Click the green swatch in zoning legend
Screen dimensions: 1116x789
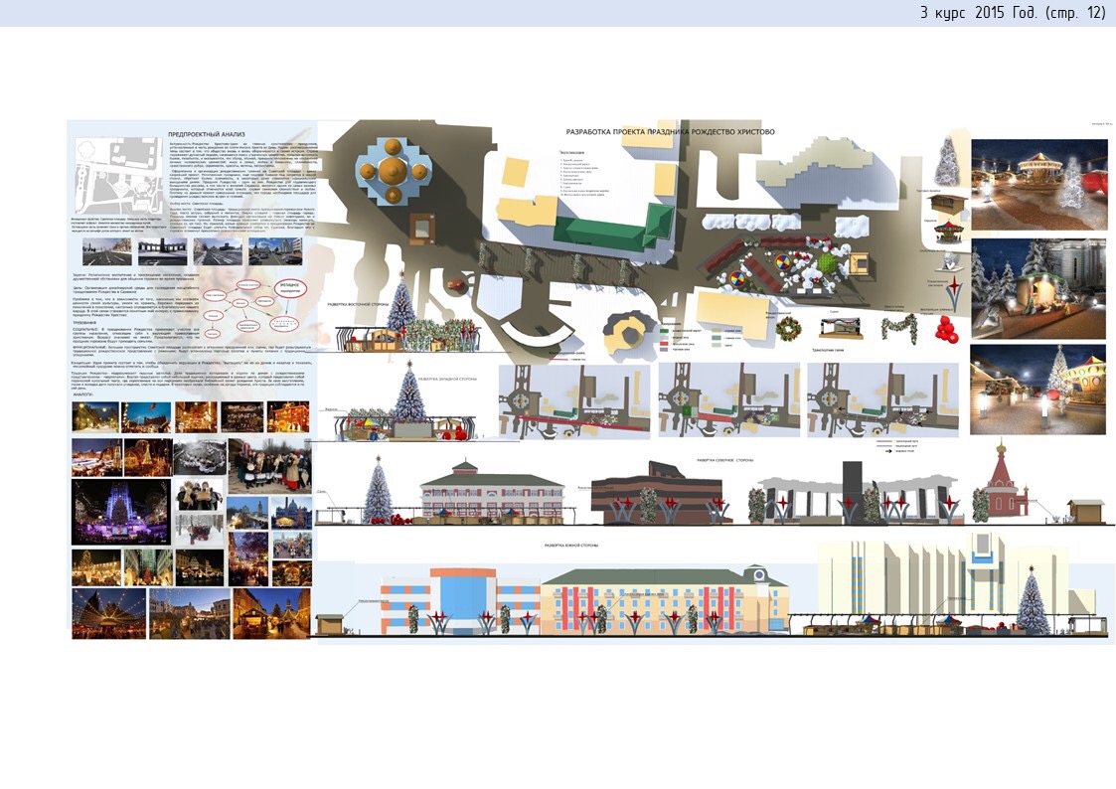[x=664, y=331]
